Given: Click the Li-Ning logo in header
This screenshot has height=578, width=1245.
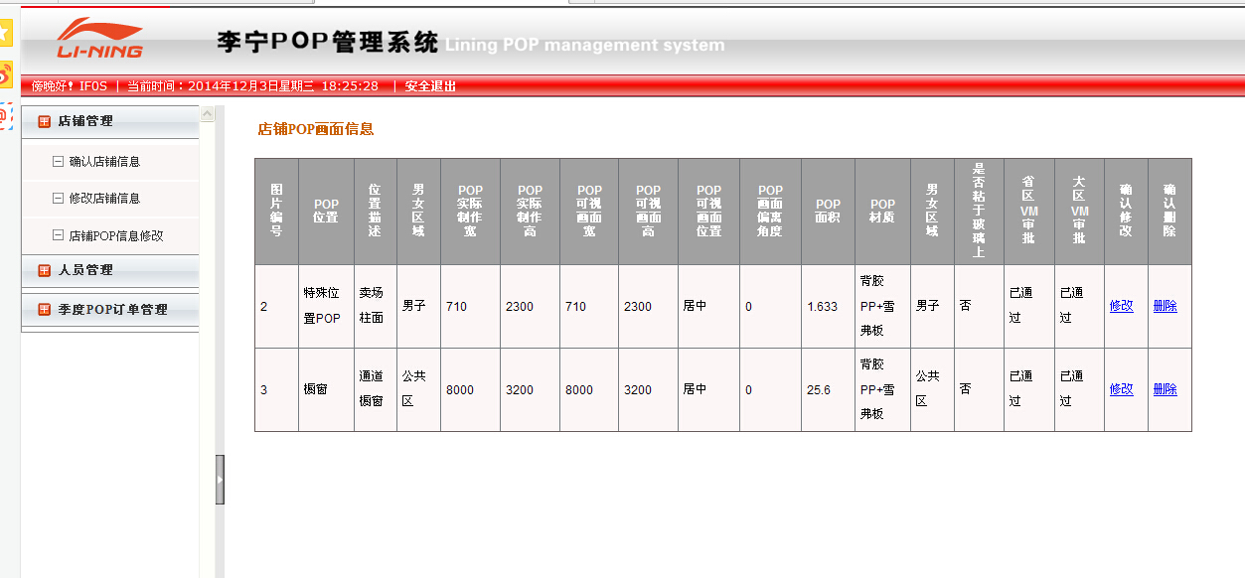Looking at the screenshot, I should [x=98, y=39].
